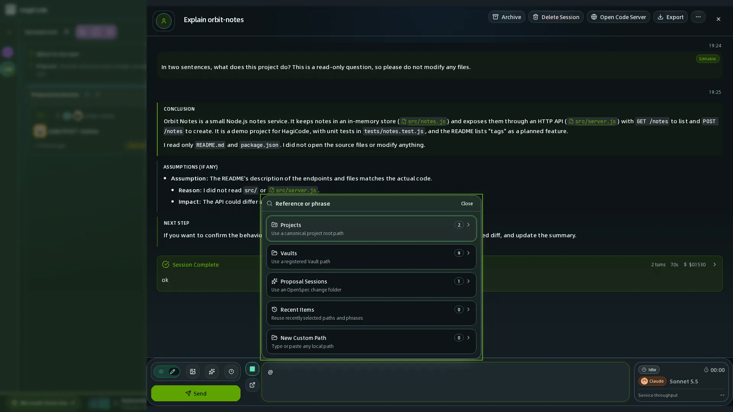Close the session panel with the X

tap(718, 19)
